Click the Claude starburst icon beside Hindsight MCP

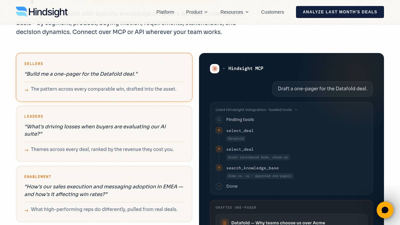215,69
